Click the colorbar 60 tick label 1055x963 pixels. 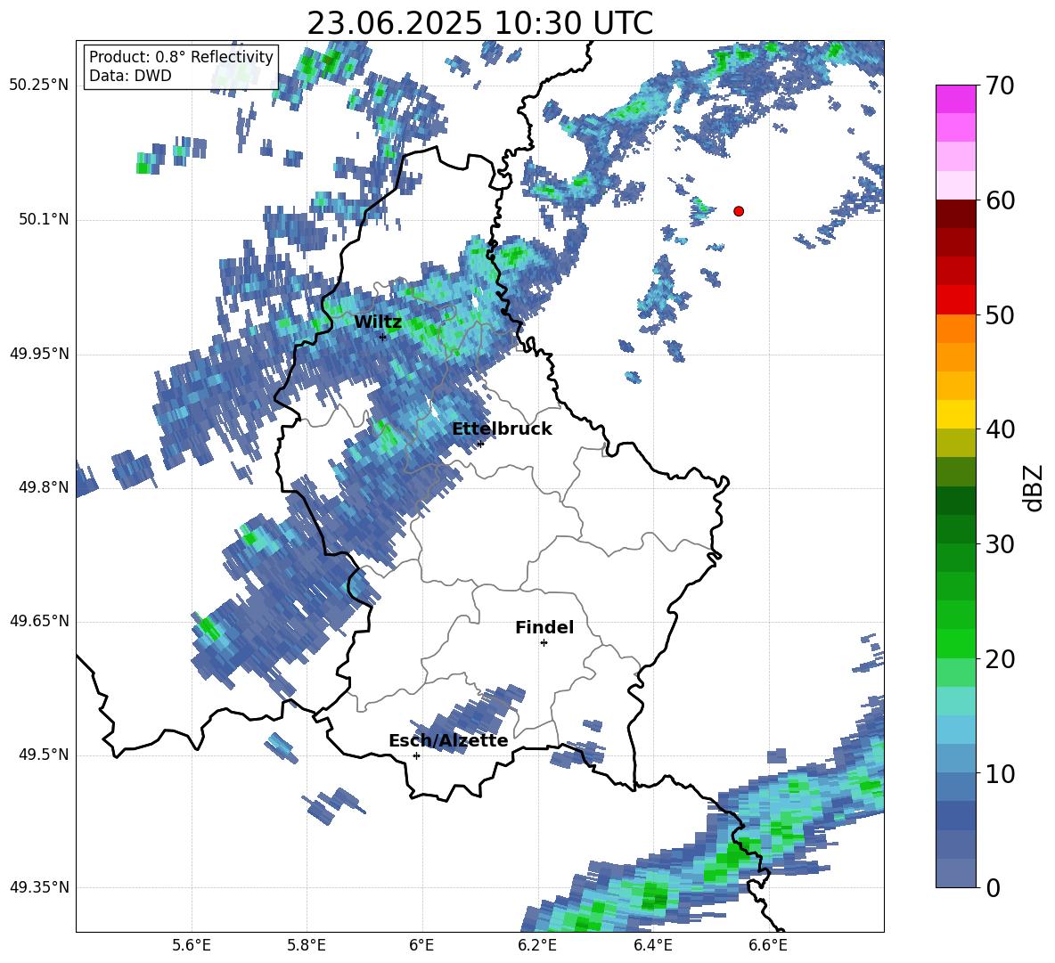pyautogui.click(x=1000, y=200)
